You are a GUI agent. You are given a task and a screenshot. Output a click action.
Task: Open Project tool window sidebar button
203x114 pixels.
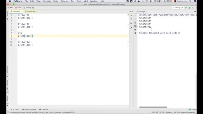click(x=8, y=15)
